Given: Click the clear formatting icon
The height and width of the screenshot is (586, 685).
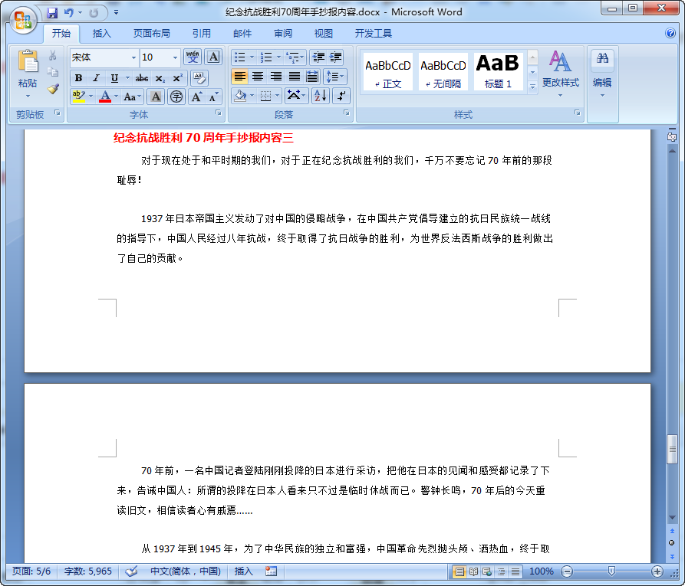Looking at the screenshot, I should tap(198, 77).
